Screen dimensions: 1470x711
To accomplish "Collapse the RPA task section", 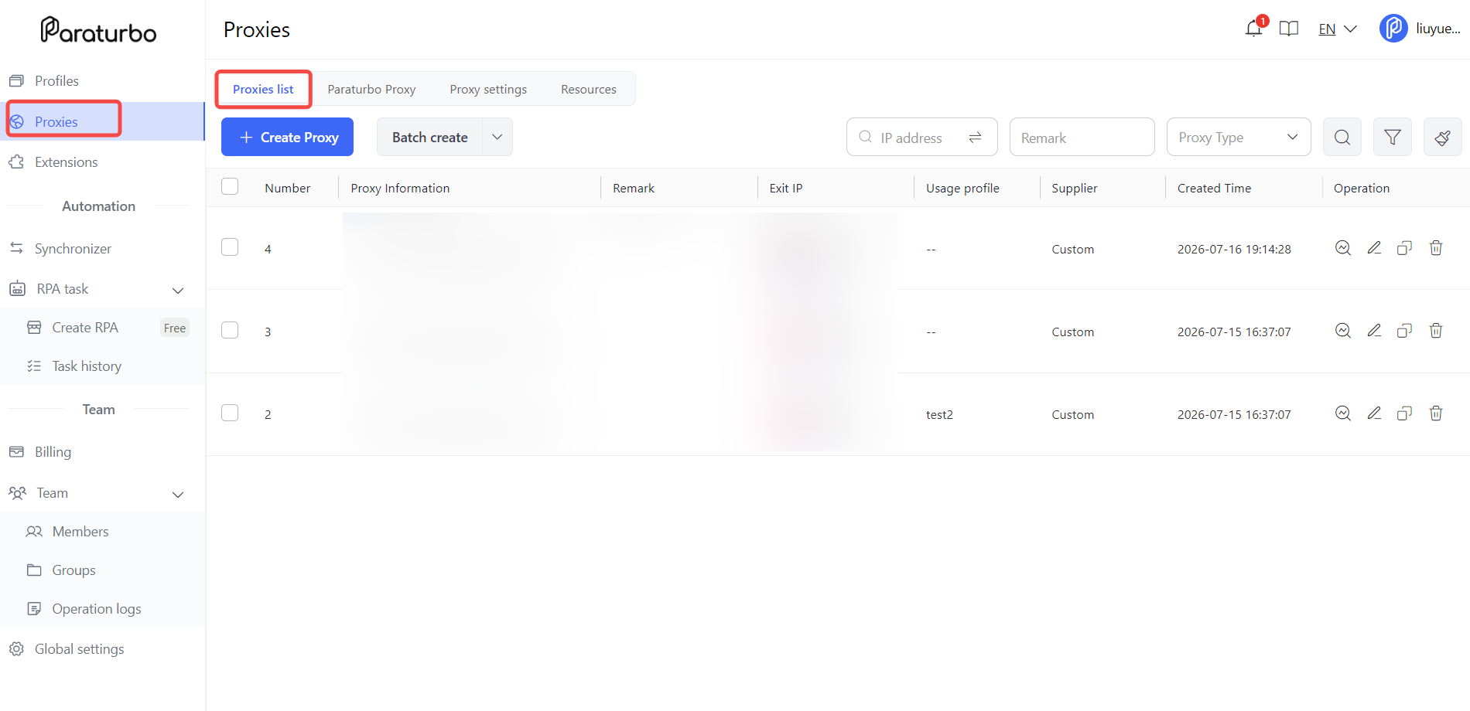I will pos(178,290).
